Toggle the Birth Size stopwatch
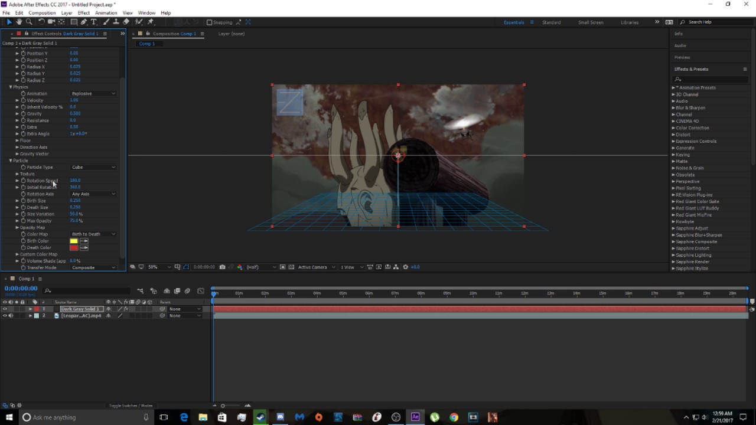The image size is (756, 425). (x=24, y=201)
